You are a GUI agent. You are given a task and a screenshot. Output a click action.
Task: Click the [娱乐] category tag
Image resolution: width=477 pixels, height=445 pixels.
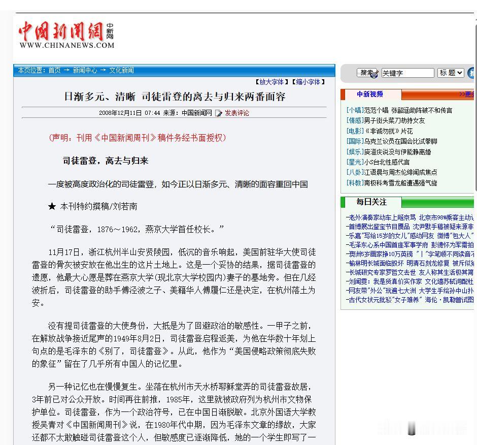355,152
